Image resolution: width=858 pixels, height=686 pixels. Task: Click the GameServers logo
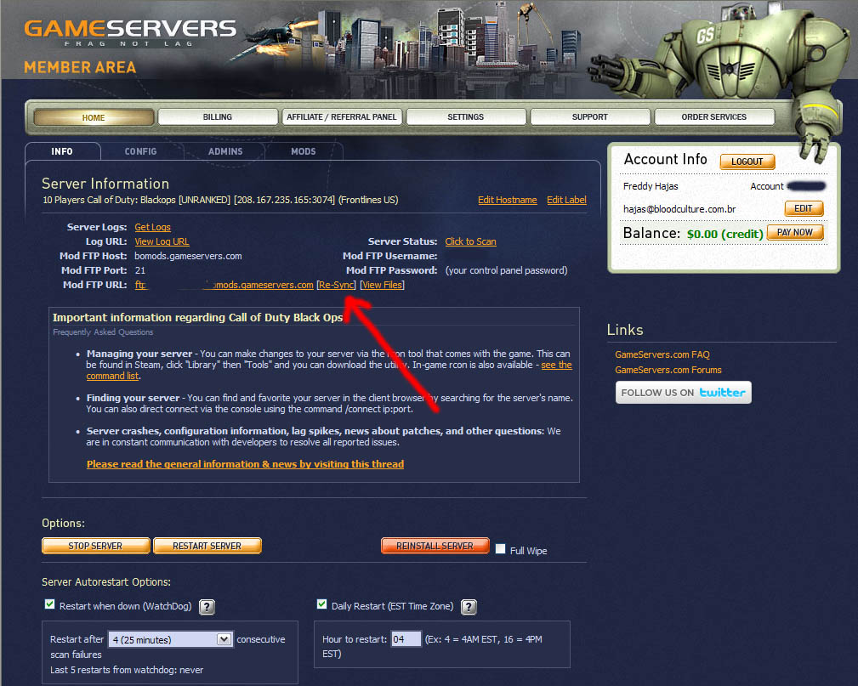click(x=130, y=32)
